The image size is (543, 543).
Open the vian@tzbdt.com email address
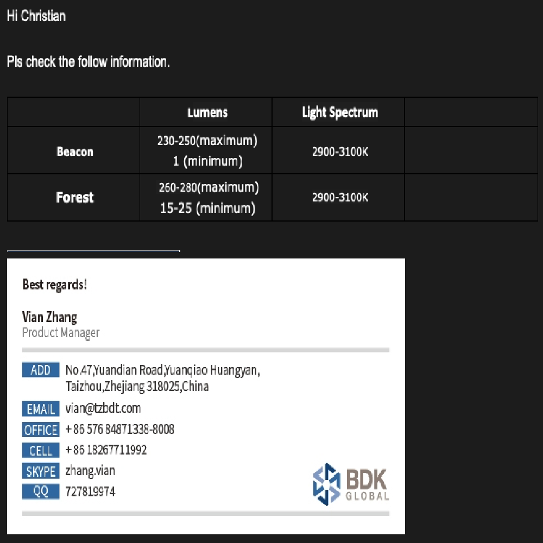point(103,409)
